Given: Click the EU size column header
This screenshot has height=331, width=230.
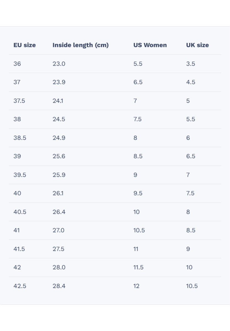Looking at the screenshot, I should coord(24,45).
